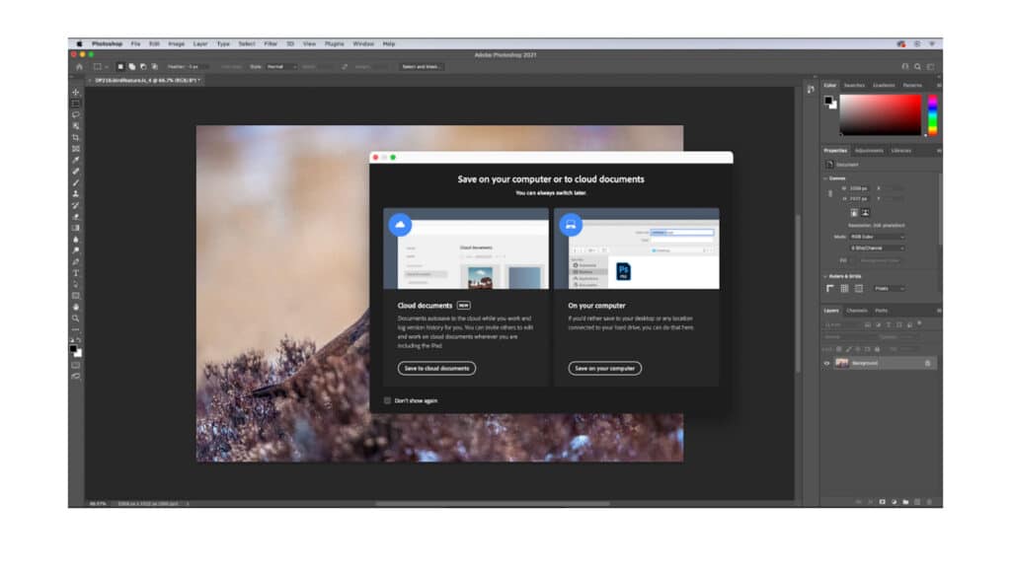Screen dimensions: 1011x568
Task: Click Save to cloud documents button
Action: pyautogui.click(x=436, y=369)
